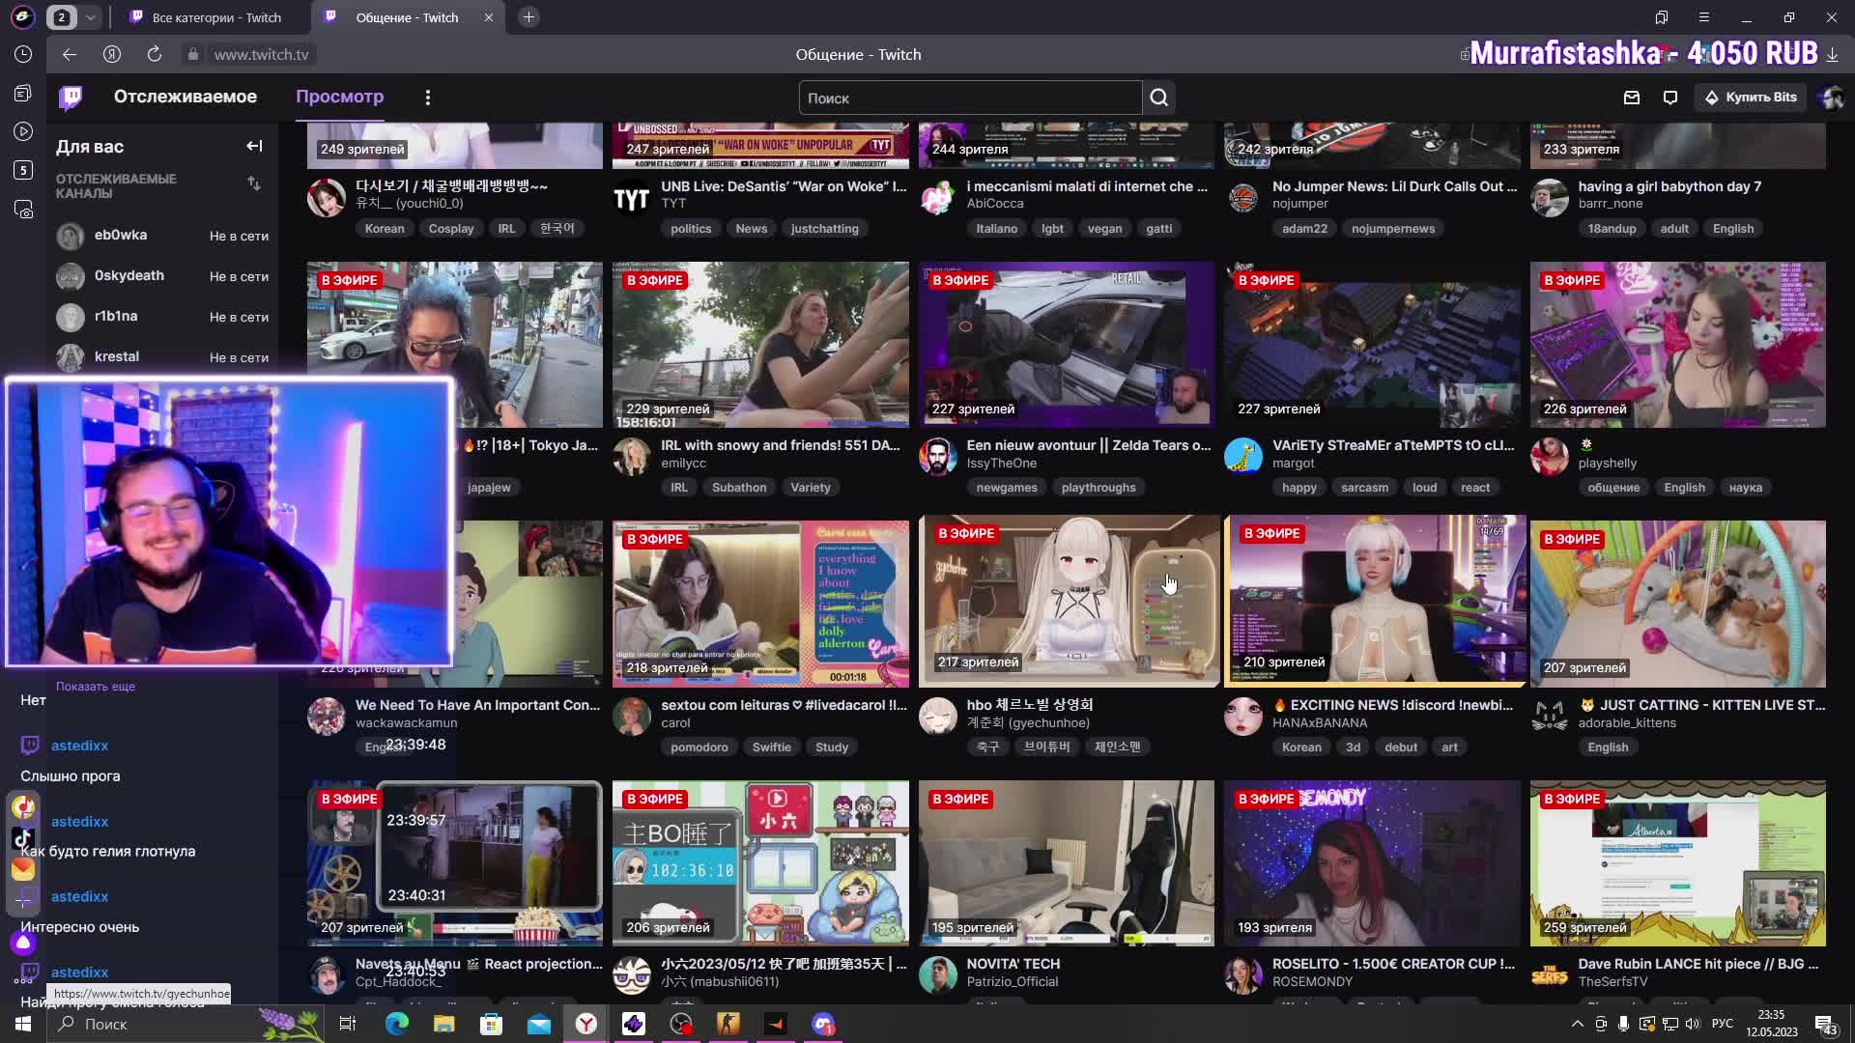Select the sarcasm tag
This screenshot has height=1043, width=1855.
1364,488
